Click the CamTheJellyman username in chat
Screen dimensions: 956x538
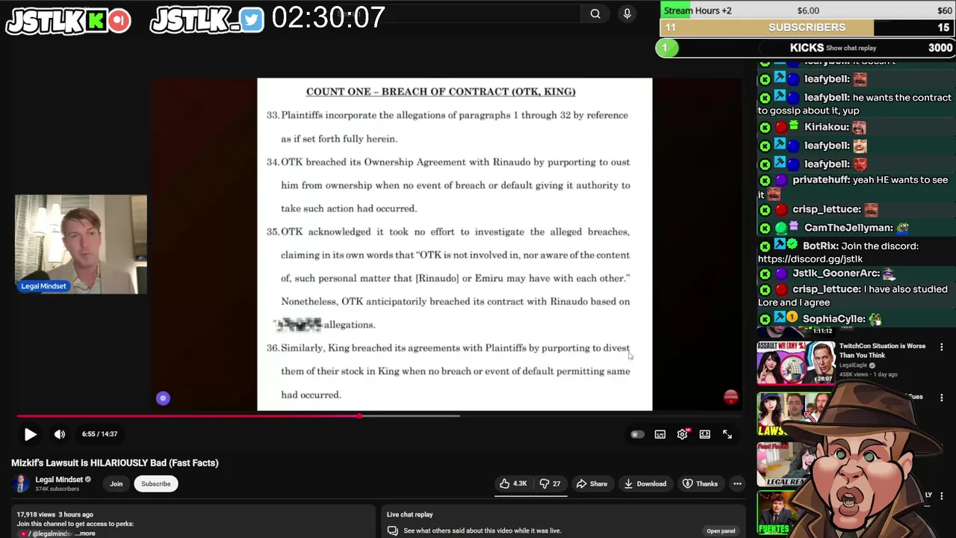(x=848, y=228)
